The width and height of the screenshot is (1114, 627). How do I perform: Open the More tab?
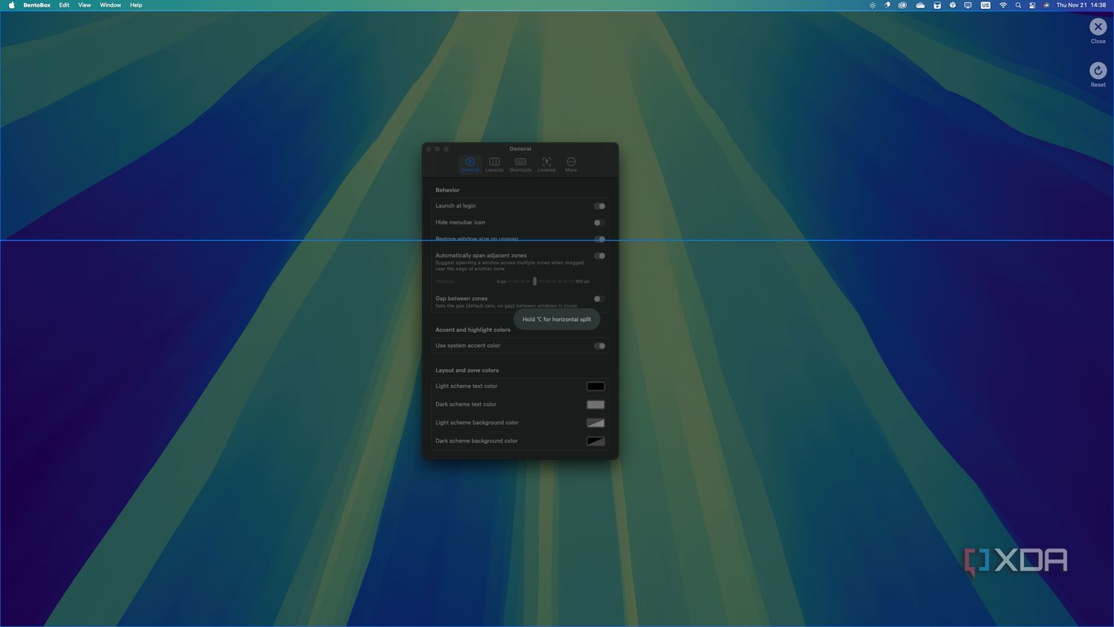(x=571, y=164)
